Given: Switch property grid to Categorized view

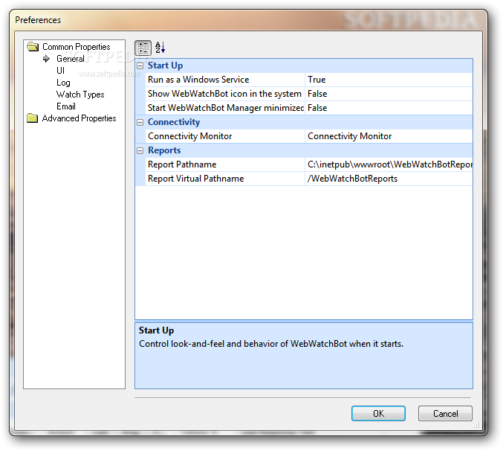Looking at the screenshot, I should click(x=143, y=48).
